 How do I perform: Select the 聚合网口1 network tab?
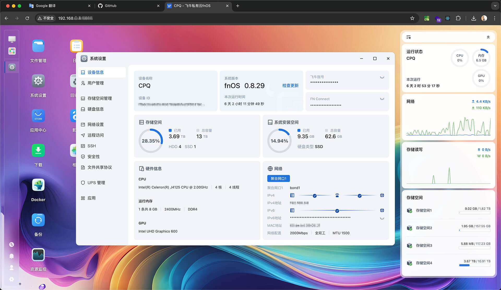[278, 179]
